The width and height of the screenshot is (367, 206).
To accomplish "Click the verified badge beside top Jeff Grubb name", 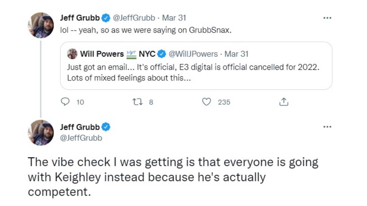I will (x=106, y=18).
